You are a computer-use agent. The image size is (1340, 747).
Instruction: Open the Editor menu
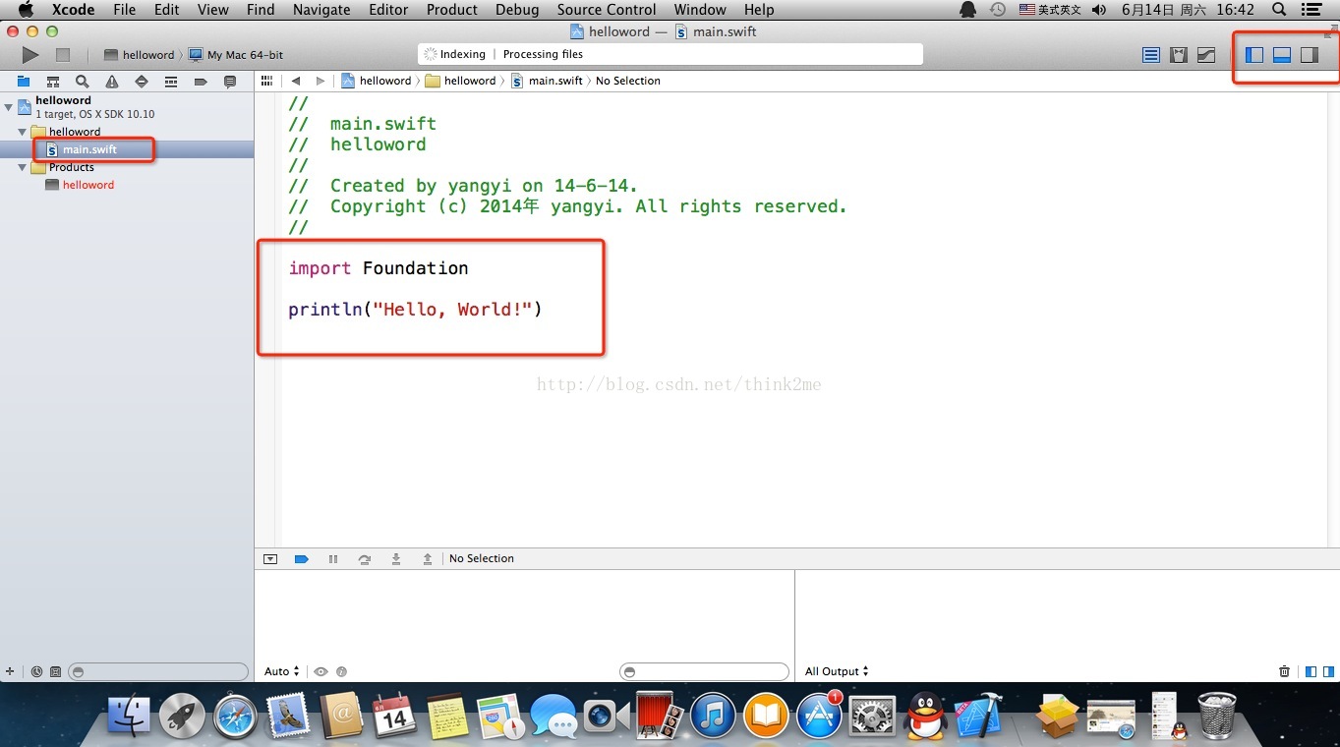(x=388, y=9)
